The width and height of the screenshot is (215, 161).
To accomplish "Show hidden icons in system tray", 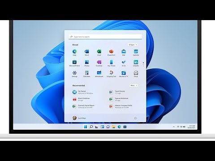I will tap(174, 127).
